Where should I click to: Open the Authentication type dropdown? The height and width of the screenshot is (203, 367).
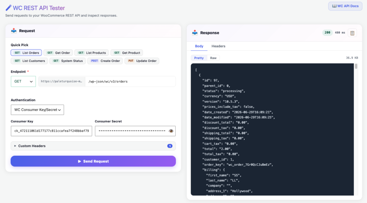(x=37, y=110)
